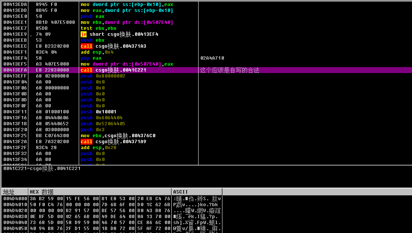Click the push 0x52064405 instruction
Image resolution: width=412 pixels, height=233 pixels.
click(x=103, y=124)
